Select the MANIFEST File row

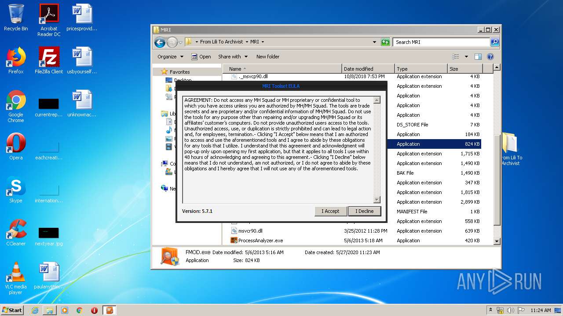(434, 212)
